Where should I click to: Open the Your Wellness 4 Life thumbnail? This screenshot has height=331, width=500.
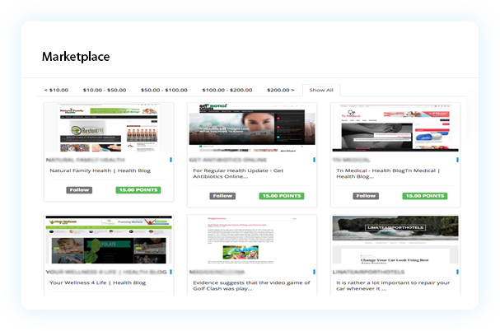tap(109, 240)
